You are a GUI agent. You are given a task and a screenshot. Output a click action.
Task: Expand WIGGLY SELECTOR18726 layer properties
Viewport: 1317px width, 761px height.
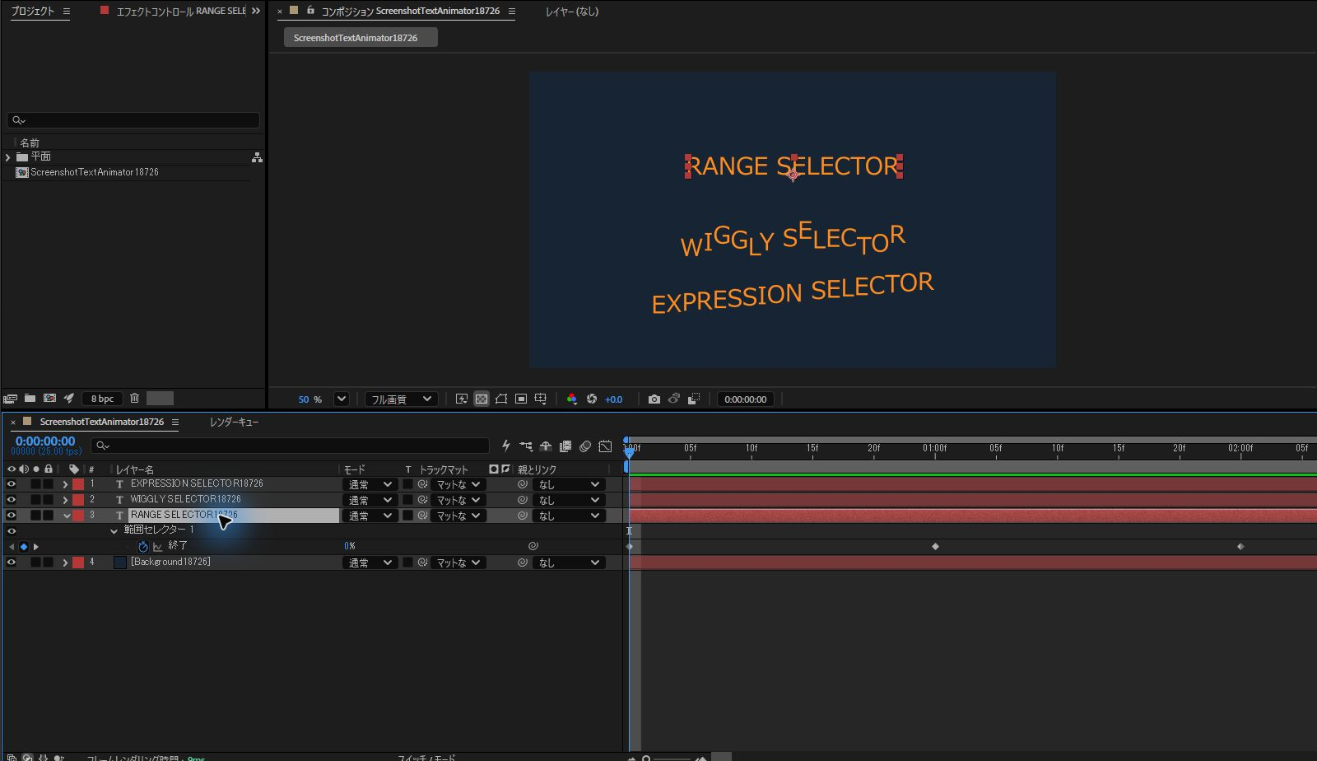point(65,500)
